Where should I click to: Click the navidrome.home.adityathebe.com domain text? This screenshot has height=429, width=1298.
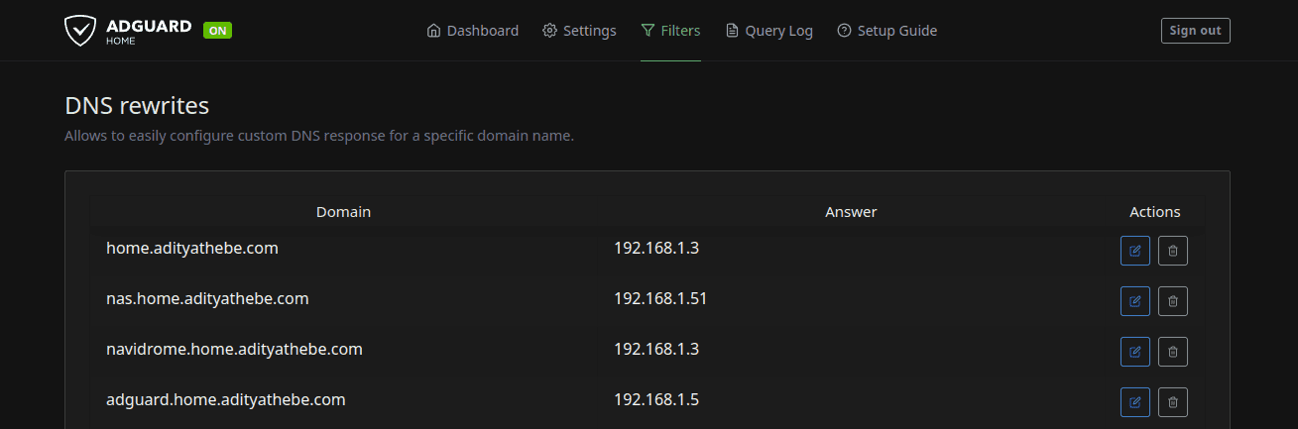[x=234, y=349]
